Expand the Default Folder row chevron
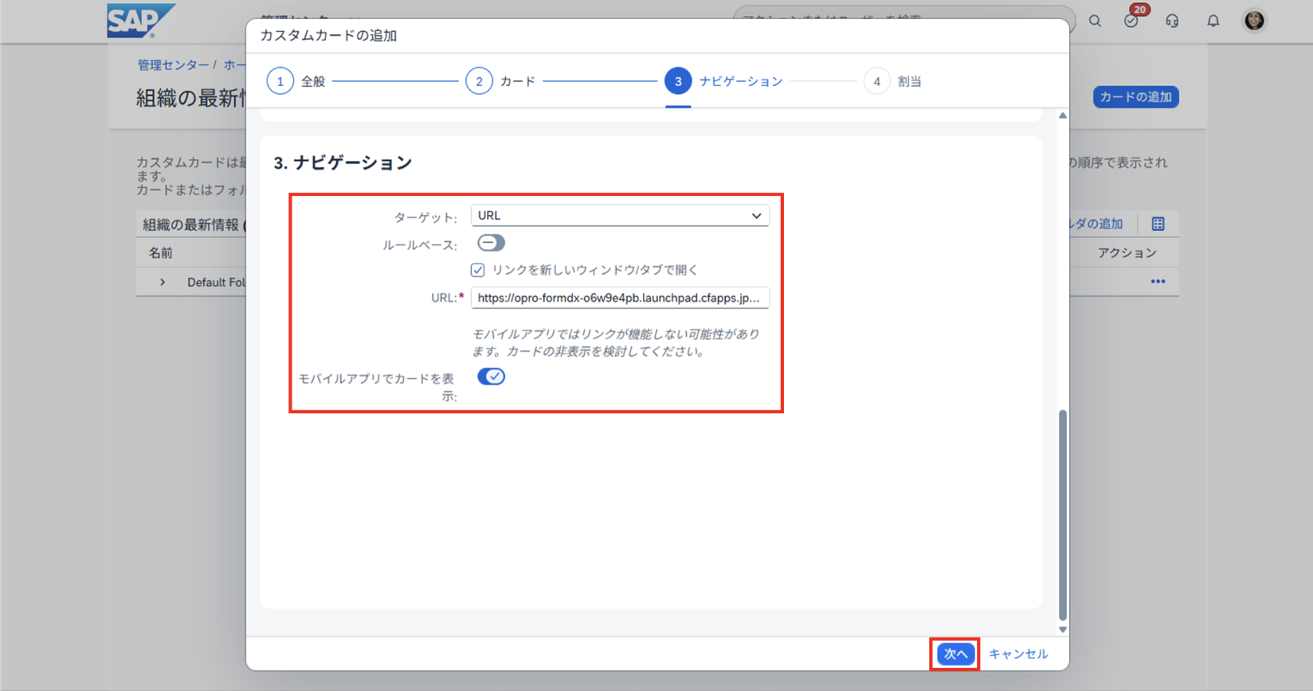Image resolution: width=1313 pixels, height=691 pixels. (163, 283)
